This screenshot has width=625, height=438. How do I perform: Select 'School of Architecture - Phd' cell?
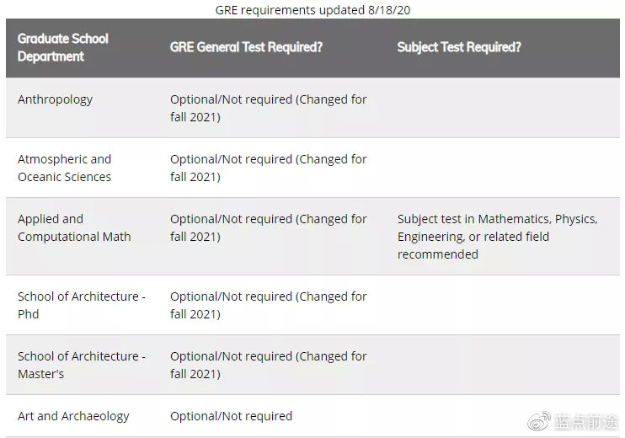point(82,305)
